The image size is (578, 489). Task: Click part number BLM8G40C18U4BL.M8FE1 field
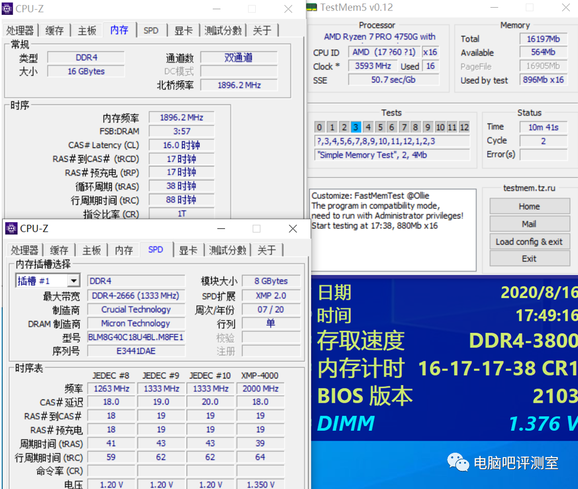[x=136, y=337]
